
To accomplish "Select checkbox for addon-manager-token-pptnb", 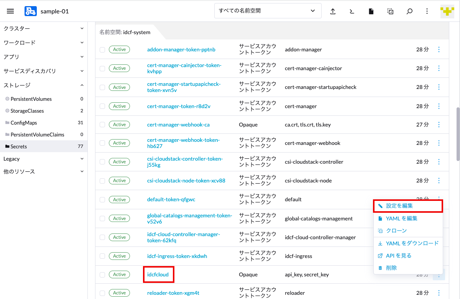I will point(102,49).
